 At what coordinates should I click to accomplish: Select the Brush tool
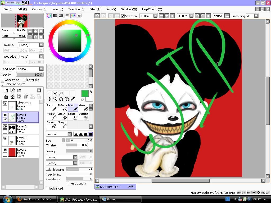tap(73, 108)
